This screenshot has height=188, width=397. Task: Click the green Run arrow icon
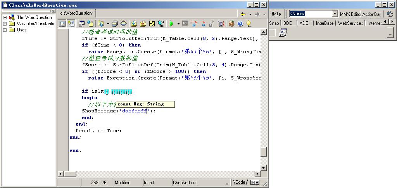(171, 24)
